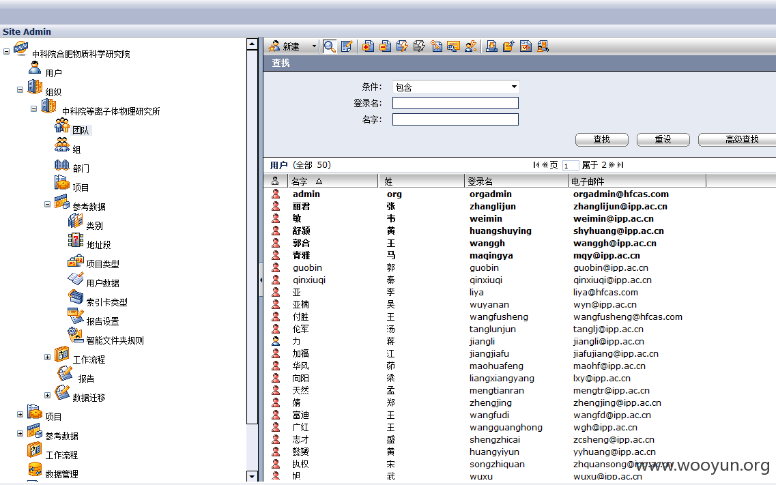The width and height of the screenshot is (776, 485).
Task: Click the download-arrow import toolbar icon
Action: tap(491, 46)
